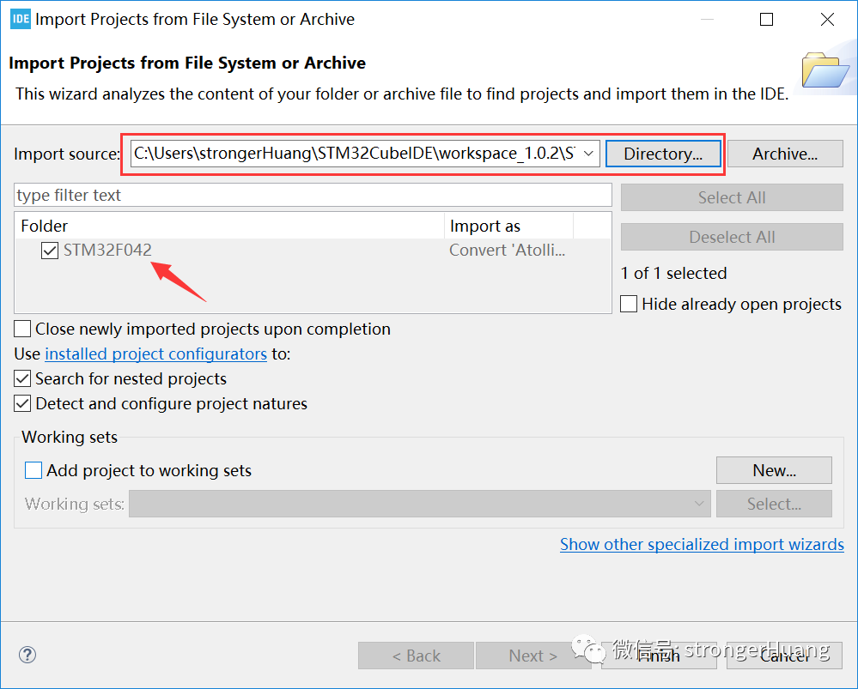Click the Select All button
The height and width of the screenshot is (689, 858).
(x=732, y=197)
